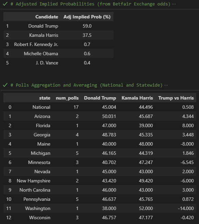Viewport: 199px width, 224px height.
Task: Select the Wisconsin row index 12
Action: click(9, 218)
